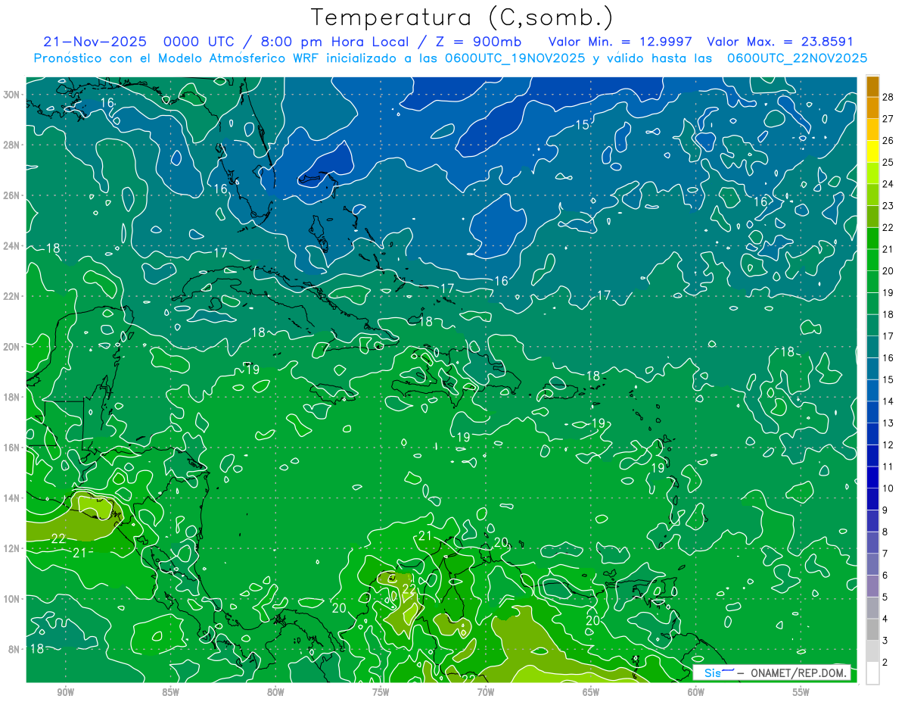Click the '55W' longitude label
Screen dimensions: 908x702
pyautogui.click(x=801, y=692)
